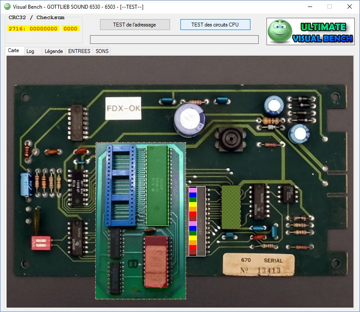Click the blue empty IC socket
The width and height of the screenshot is (360, 312).
click(x=121, y=186)
